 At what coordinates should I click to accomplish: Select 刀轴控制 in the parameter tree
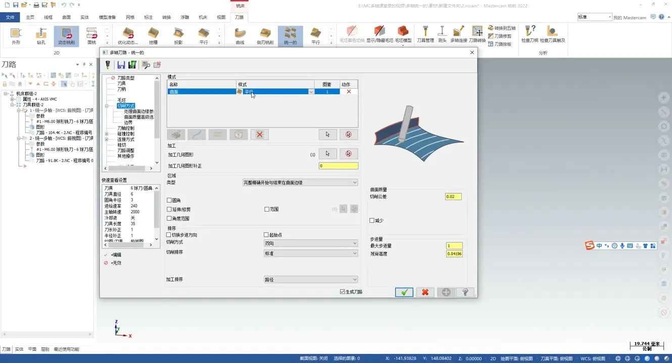tap(126, 129)
